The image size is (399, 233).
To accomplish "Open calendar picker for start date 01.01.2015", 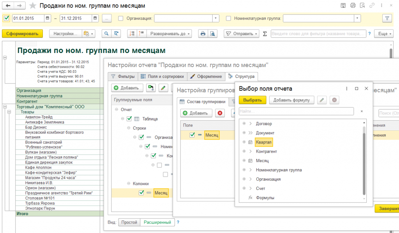I will (x=48, y=18).
